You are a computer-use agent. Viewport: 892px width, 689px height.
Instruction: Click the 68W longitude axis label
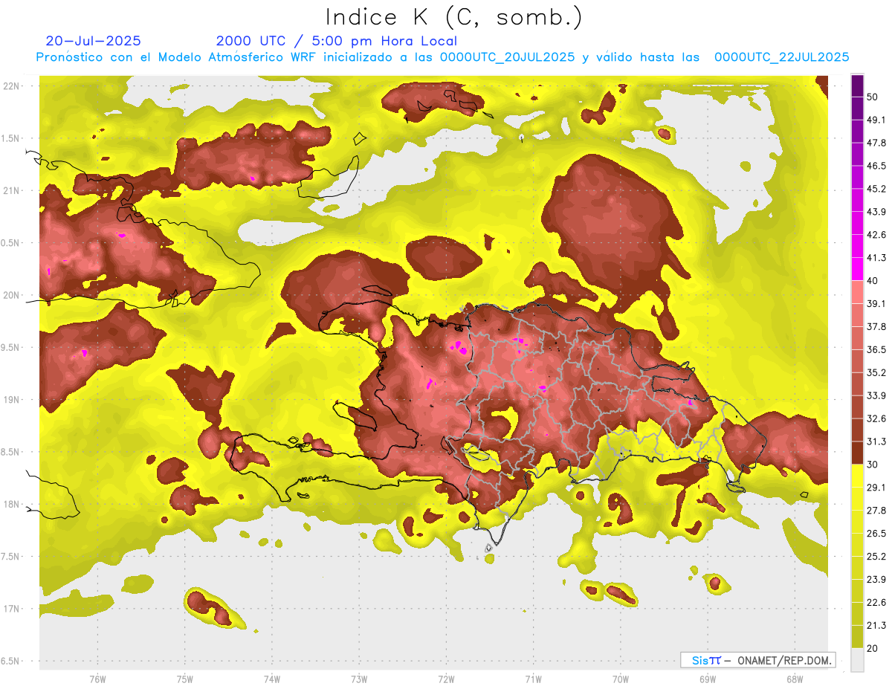click(x=794, y=679)
